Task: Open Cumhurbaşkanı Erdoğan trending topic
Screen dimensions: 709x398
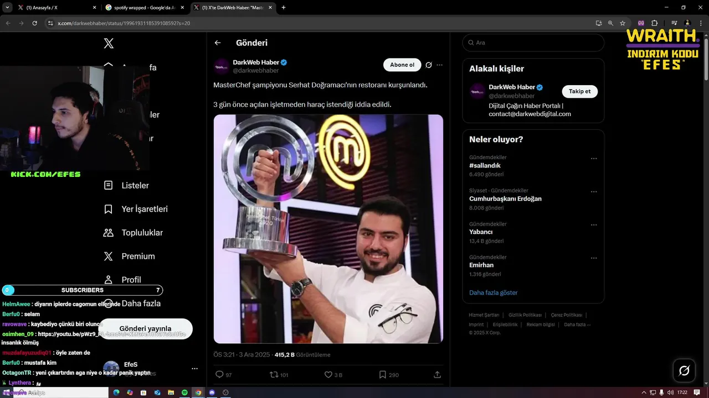Action: coord(505,198)
